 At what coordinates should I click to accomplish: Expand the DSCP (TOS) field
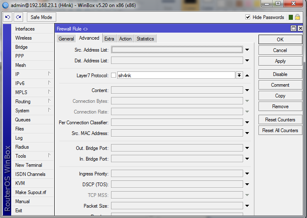click(247, 184)
